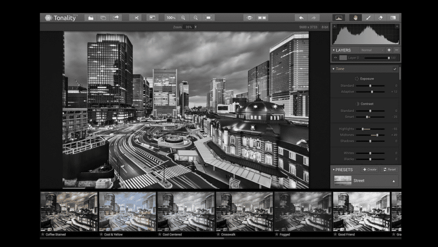Click the Share export arrow icon
This screenshot has width=438, height=247.
pos(116,18)
